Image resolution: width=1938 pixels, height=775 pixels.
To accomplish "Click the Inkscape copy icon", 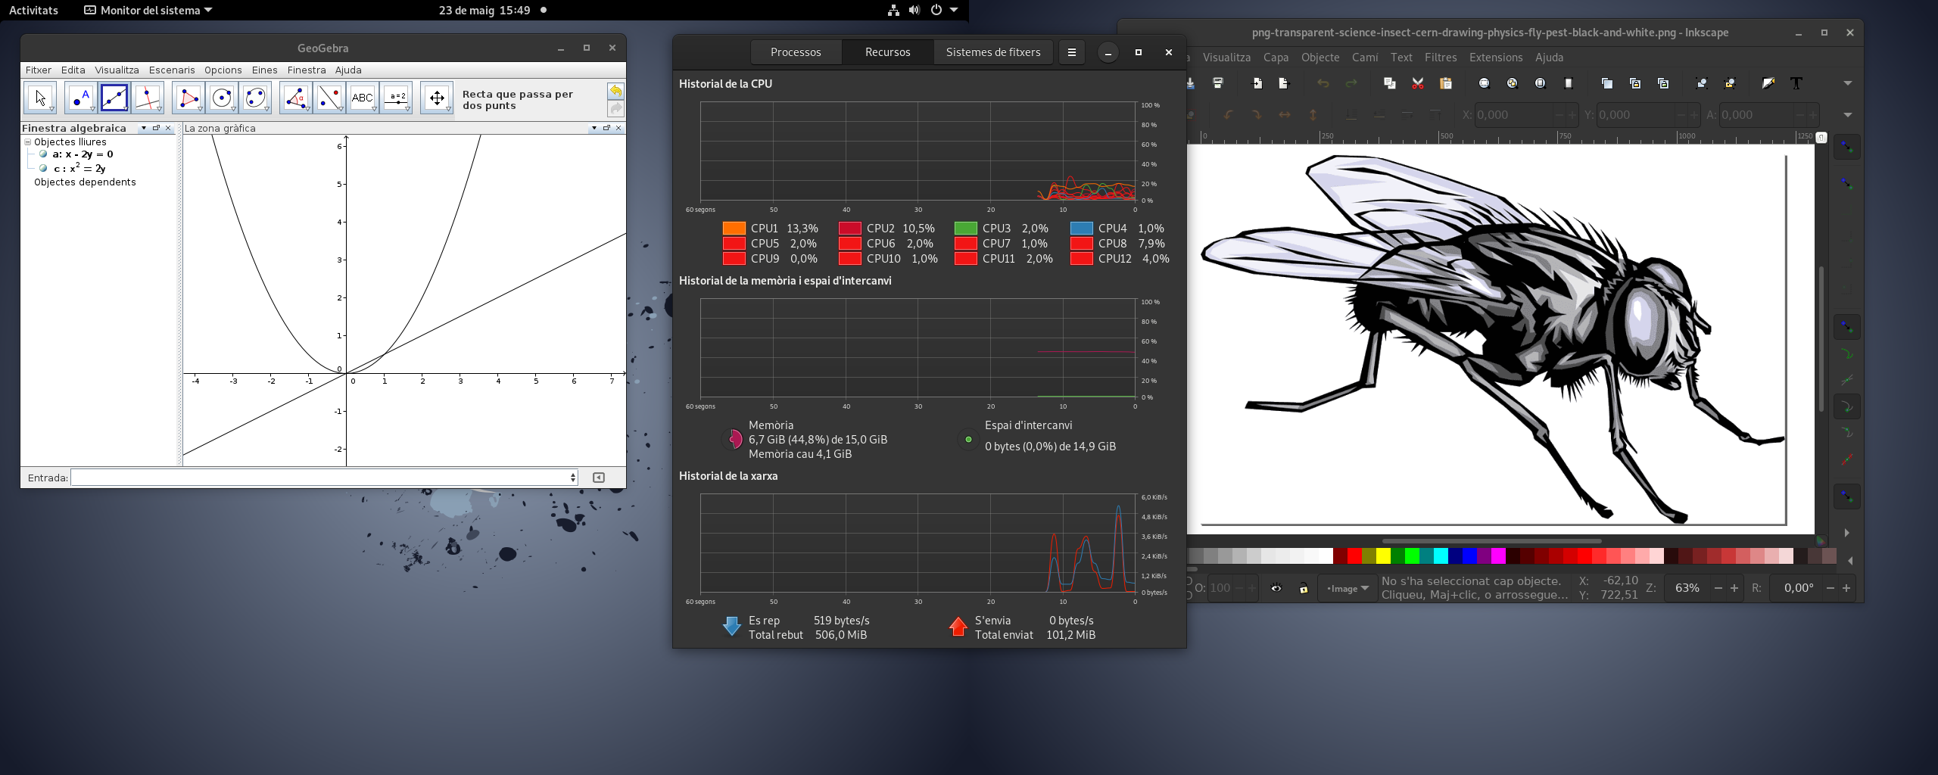I will (1390, 83).
